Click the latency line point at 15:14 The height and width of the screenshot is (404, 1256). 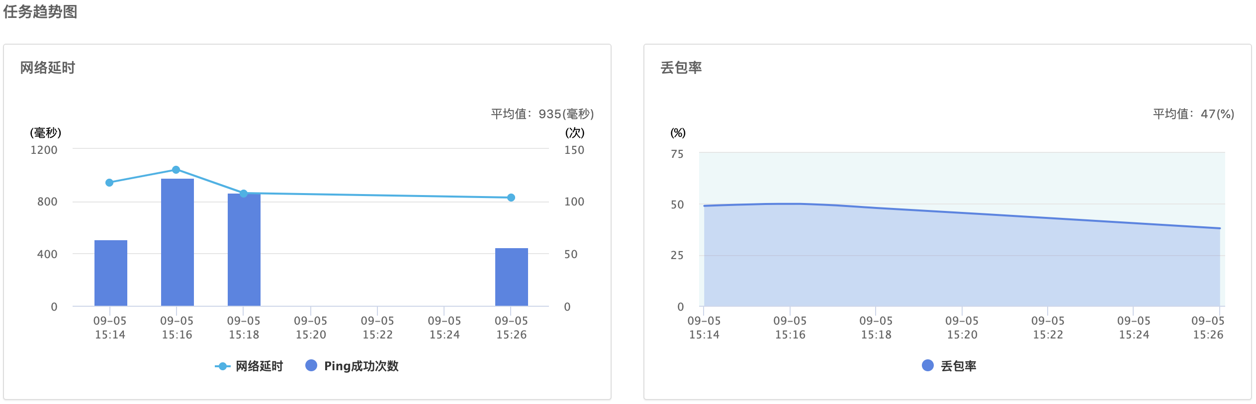pos(109,183)
